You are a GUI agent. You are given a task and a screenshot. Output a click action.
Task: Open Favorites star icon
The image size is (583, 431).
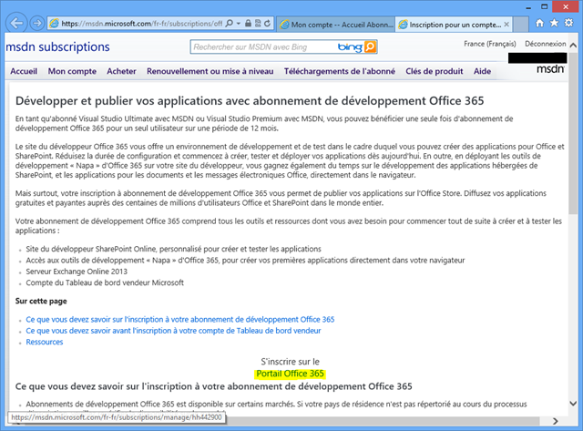click(x=554, y=23)
